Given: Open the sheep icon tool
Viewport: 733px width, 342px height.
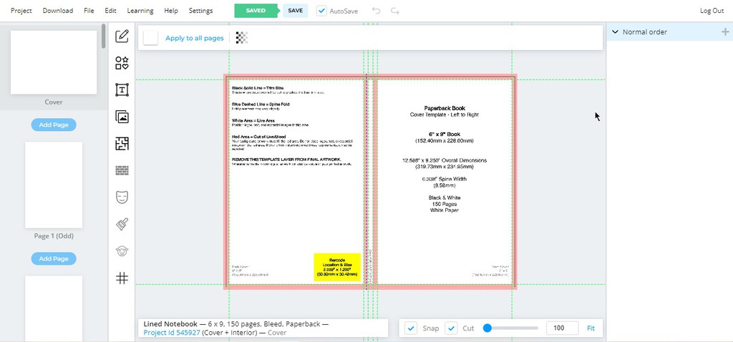Looking at the screenshot, I should click(x=122, y=251).
